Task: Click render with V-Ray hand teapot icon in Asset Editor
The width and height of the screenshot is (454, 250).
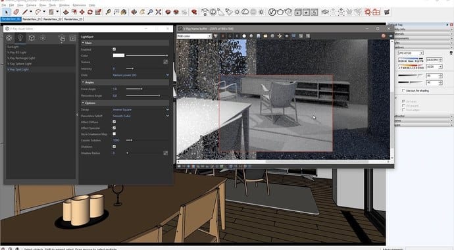Action: tap(62, 38)
